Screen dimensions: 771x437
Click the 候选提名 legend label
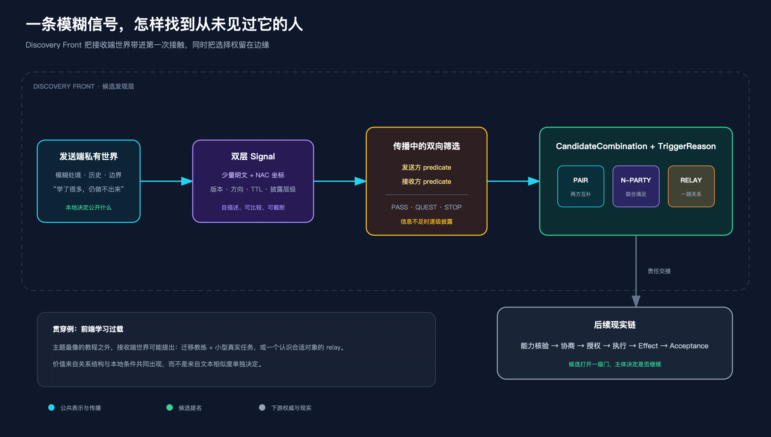190,408
